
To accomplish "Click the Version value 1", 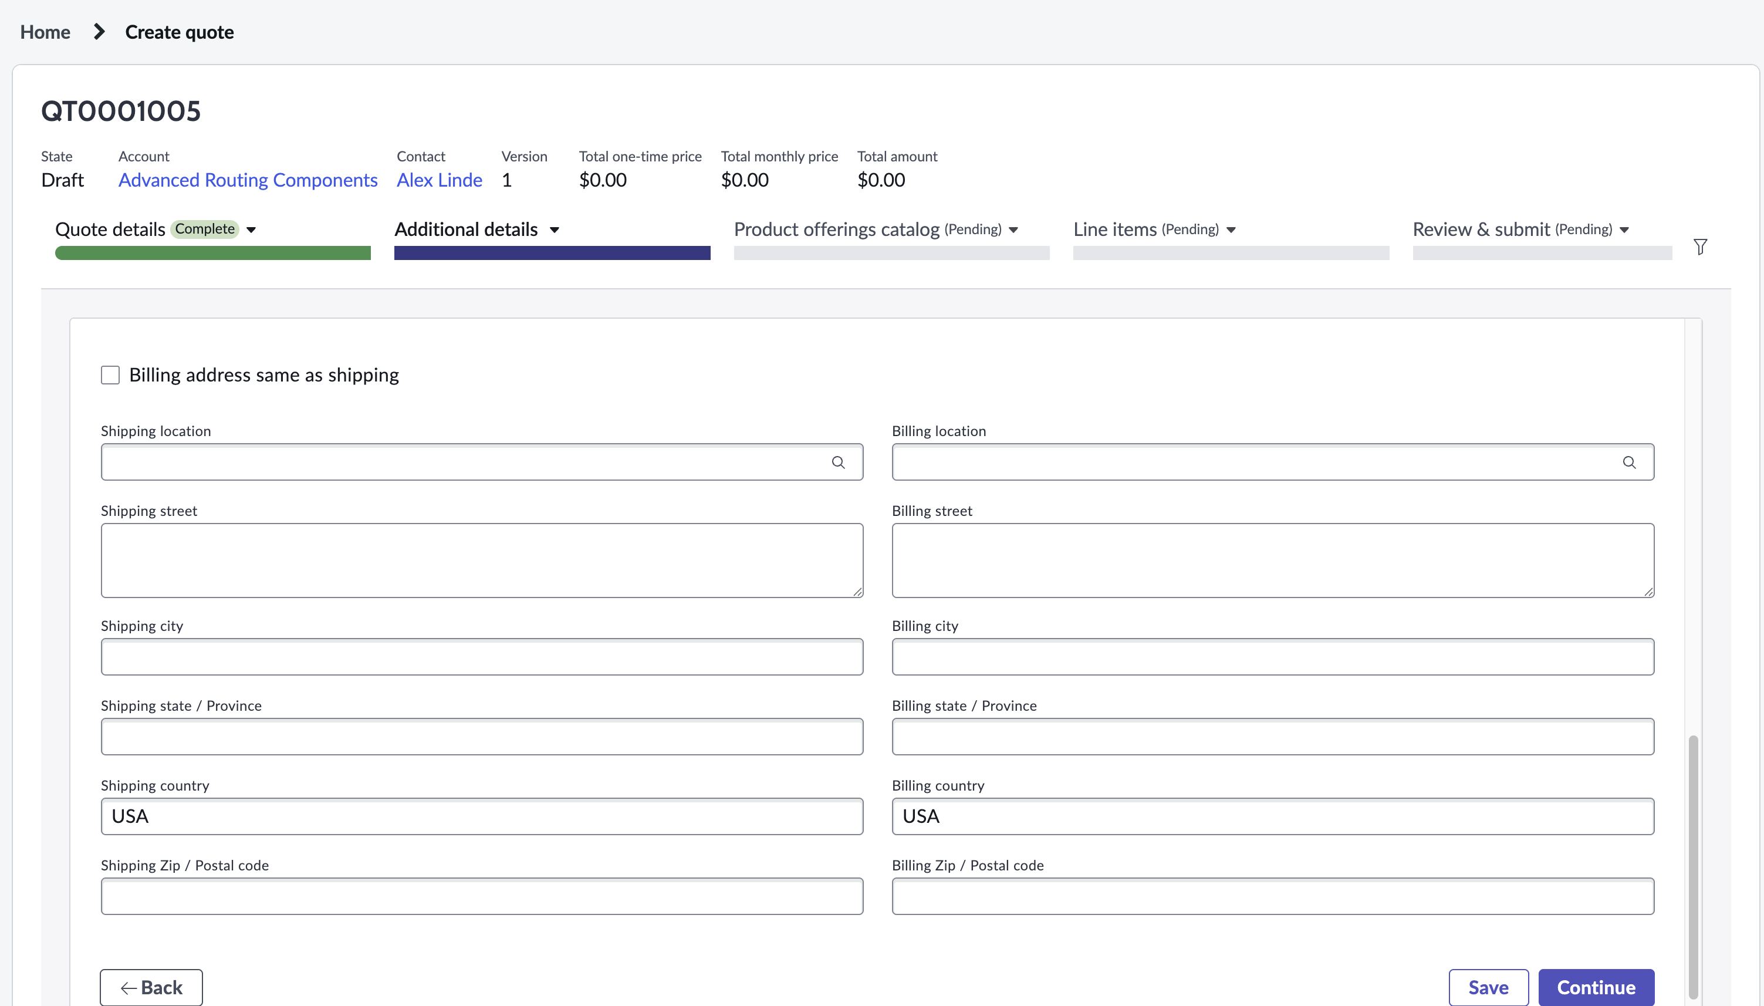I will (506, 180).
